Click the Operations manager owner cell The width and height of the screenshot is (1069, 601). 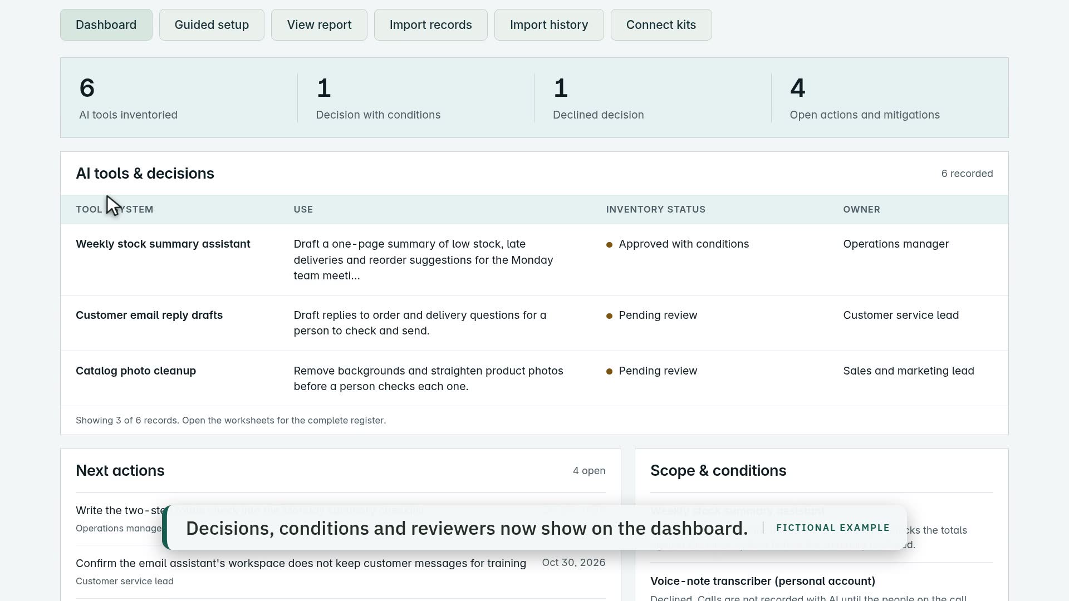[x=896, y=244]
